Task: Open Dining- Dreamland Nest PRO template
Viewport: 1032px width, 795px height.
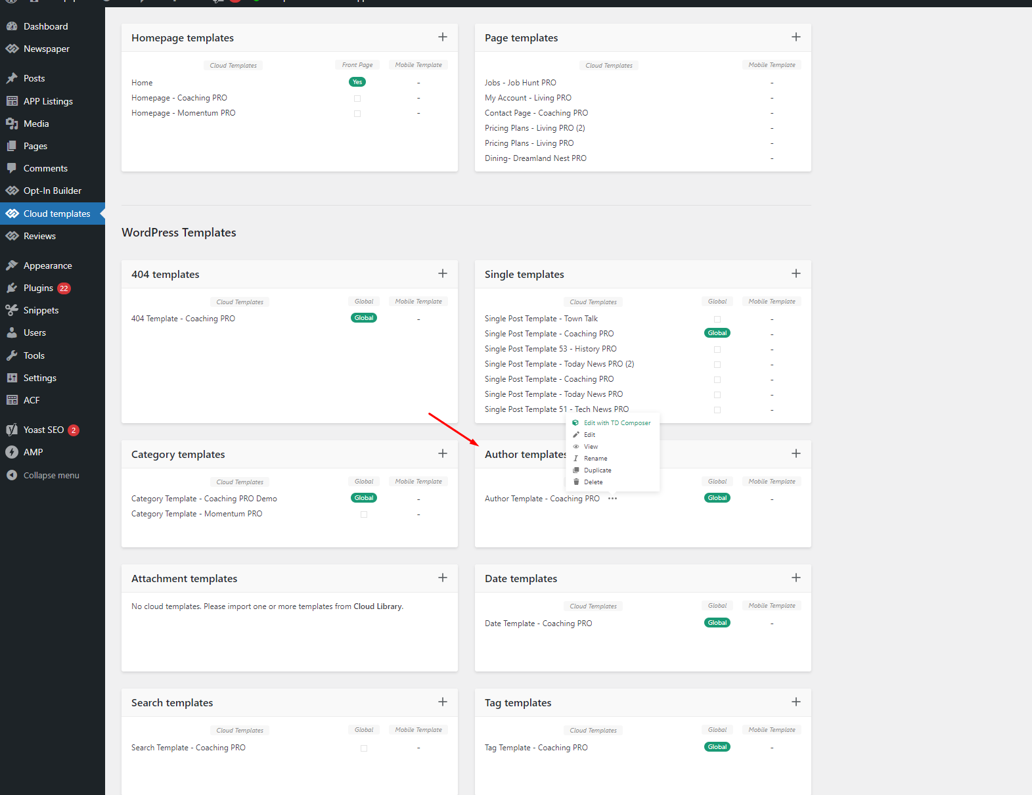Action: [535, 158]
